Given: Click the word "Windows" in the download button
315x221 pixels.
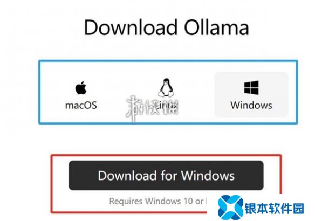Looking at the screenshot, I should pyautogui.click(x=208, y=176).
